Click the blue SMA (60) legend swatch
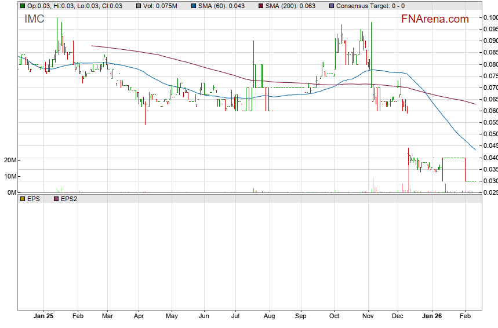Viewport: 498px width, 328px height. pyautogui.click(x=193, y=6)
